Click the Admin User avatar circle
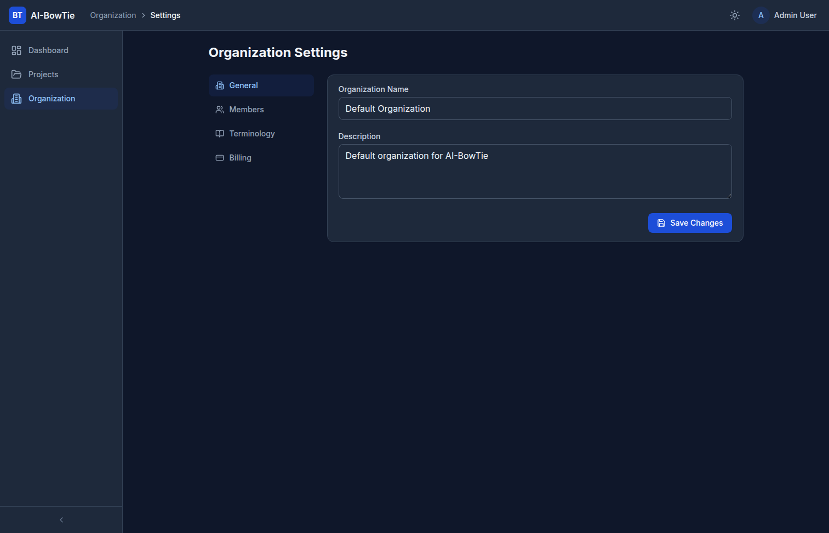The height and width of the screenshot is (533, 829). 761,15
